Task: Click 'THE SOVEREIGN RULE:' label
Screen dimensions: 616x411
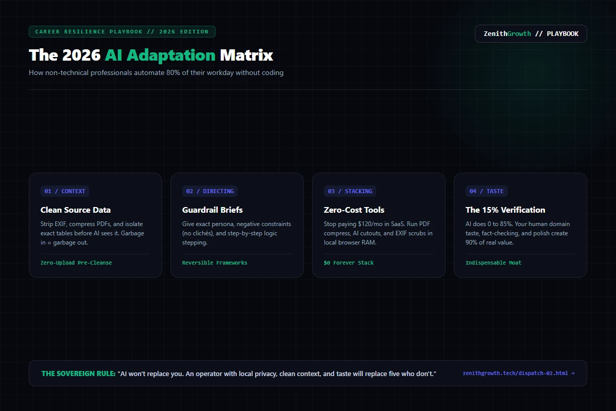Action: [79, 373]
